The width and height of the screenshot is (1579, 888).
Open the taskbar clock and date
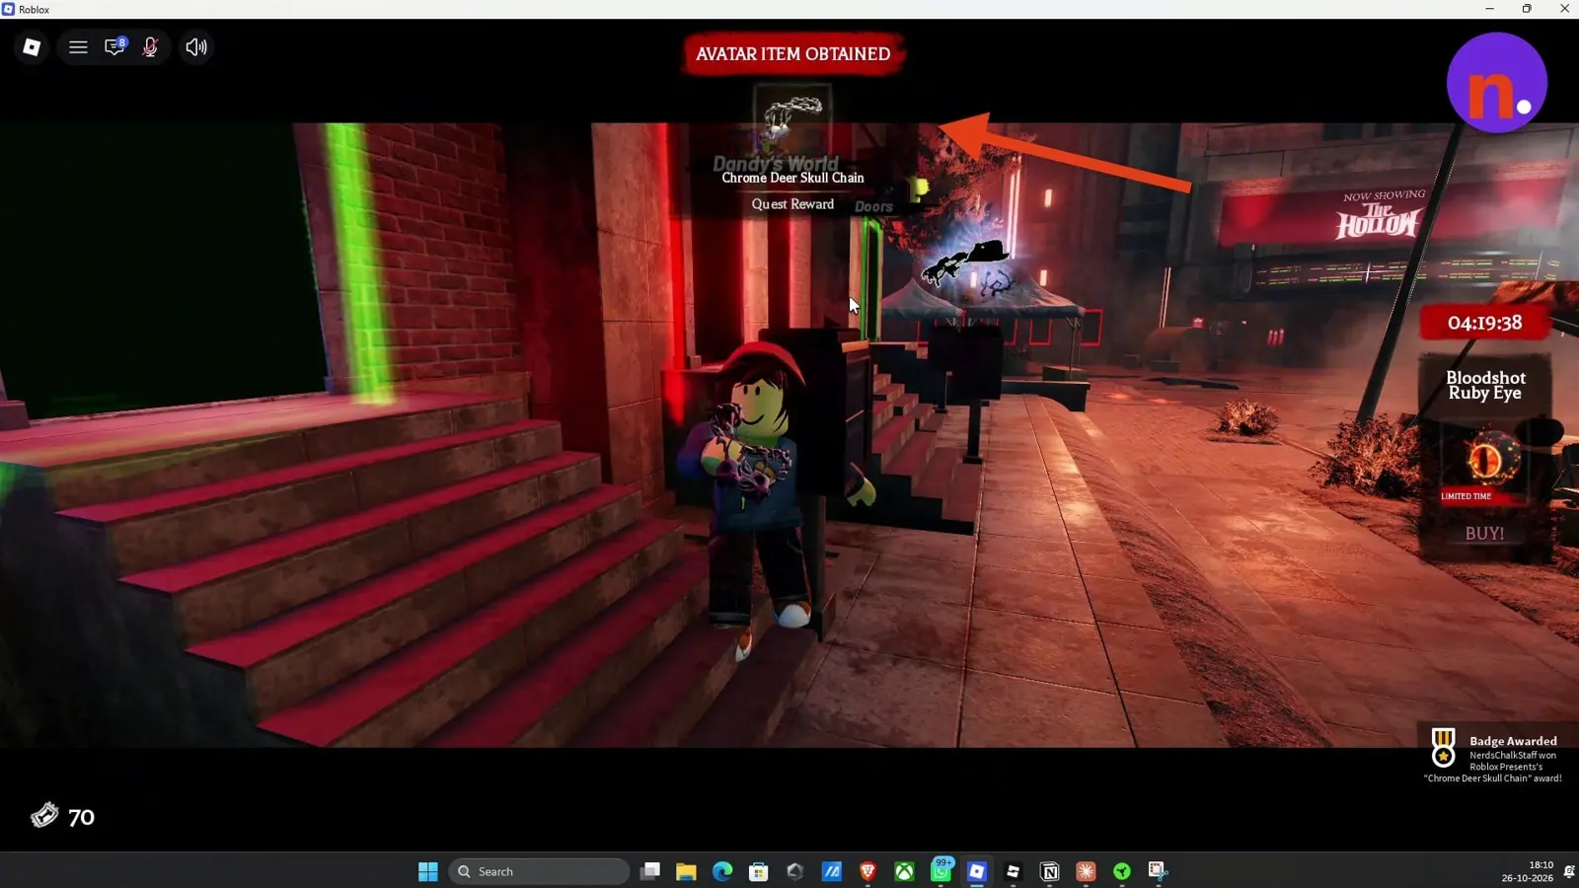tap(1528, 871)
